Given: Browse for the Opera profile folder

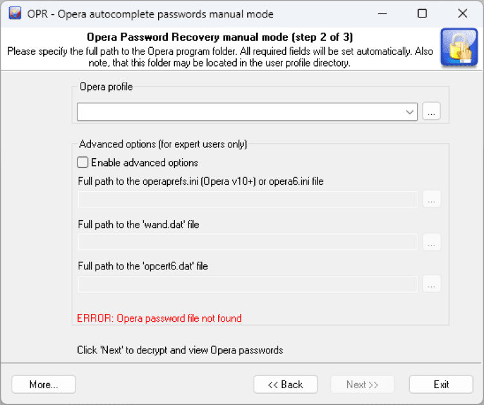Looking at the screenshot, I should tap(432, 112).
